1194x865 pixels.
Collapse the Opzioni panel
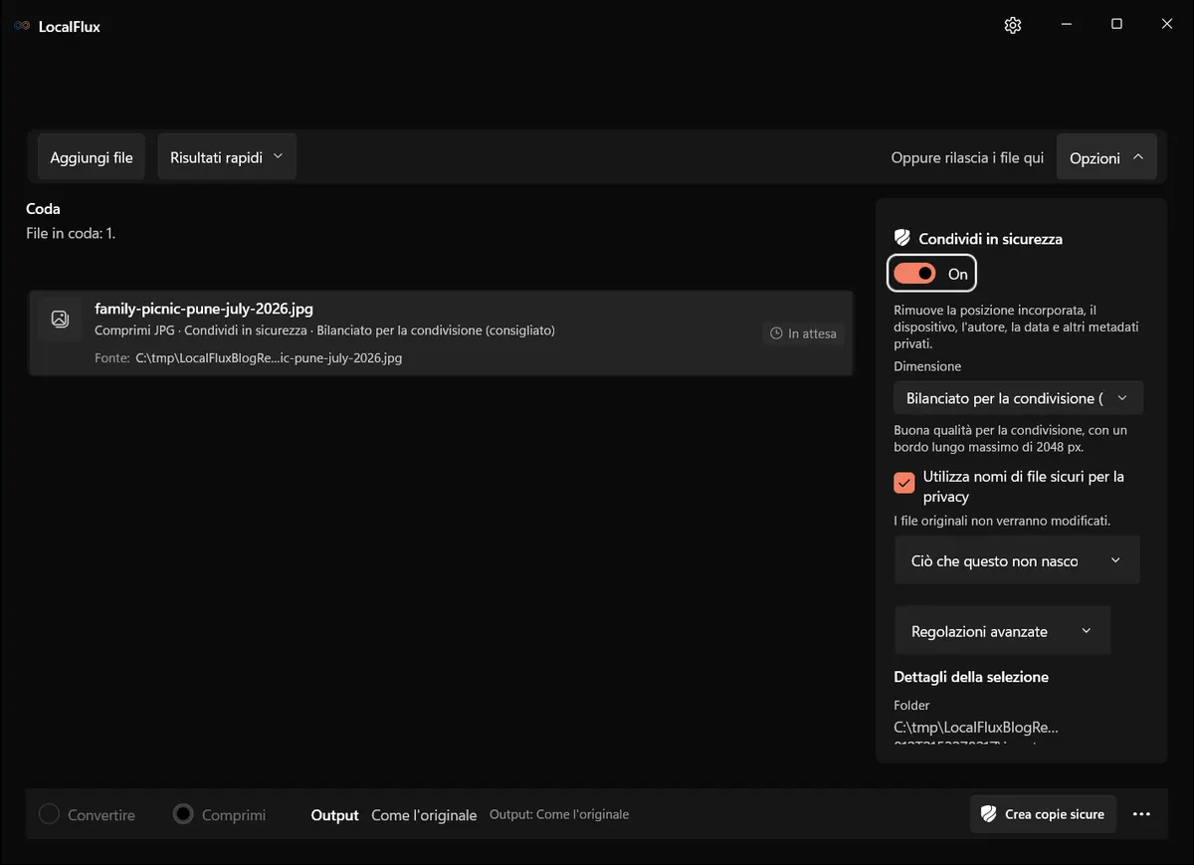[1106, 157]
